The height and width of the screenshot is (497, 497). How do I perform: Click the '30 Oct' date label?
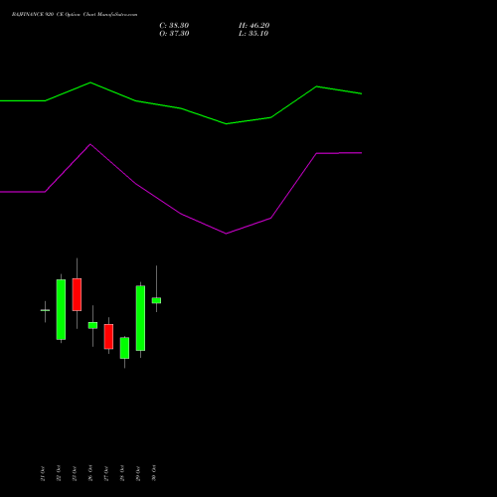pyautogui.click(x=154, y=473)
